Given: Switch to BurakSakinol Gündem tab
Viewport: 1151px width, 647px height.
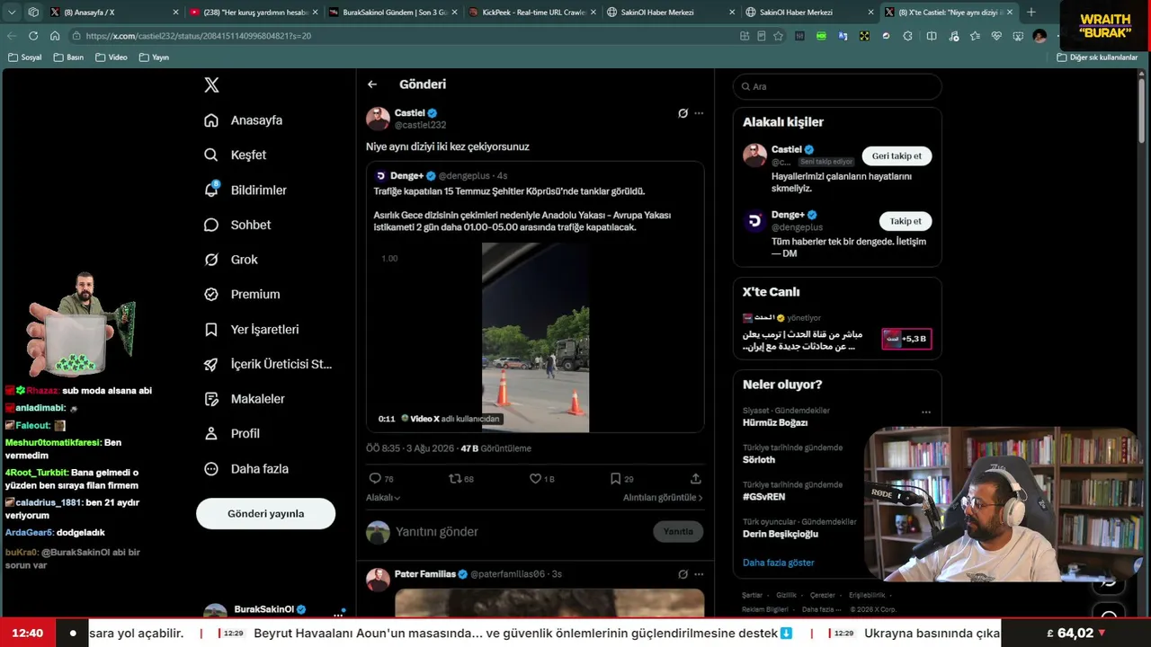Looking at the screenshot, I should [x=391, y=13].
